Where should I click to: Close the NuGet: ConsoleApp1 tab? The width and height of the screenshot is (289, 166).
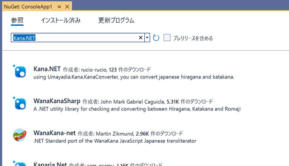click(x=67, y=7)
